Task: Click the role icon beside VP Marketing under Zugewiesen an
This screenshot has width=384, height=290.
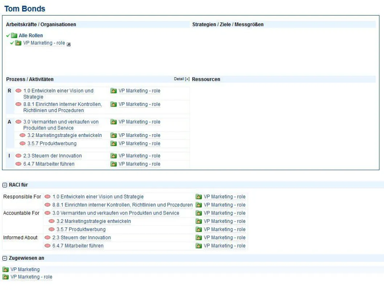Action: click(5, 269)
